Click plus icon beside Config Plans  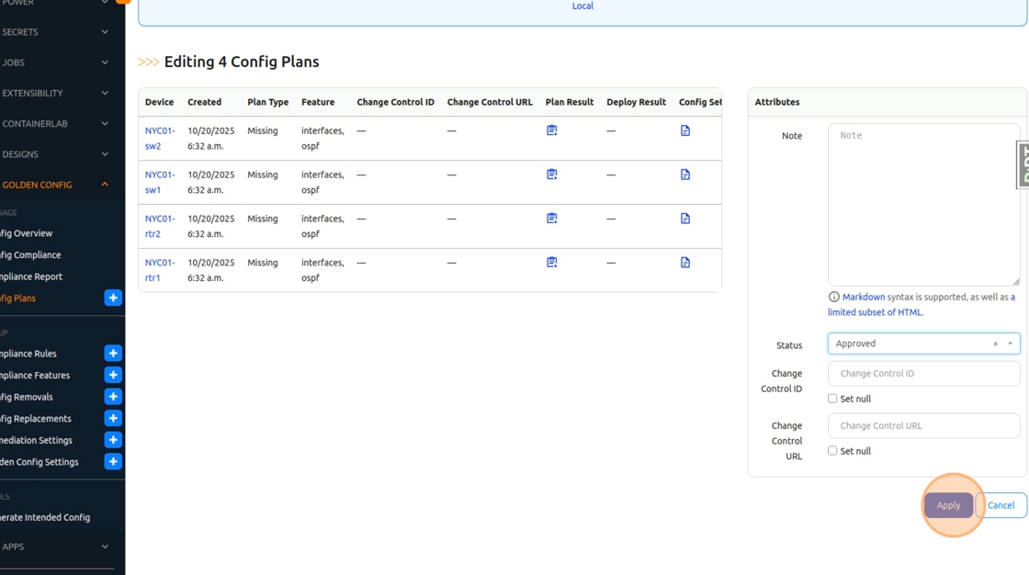coord(113,298)
